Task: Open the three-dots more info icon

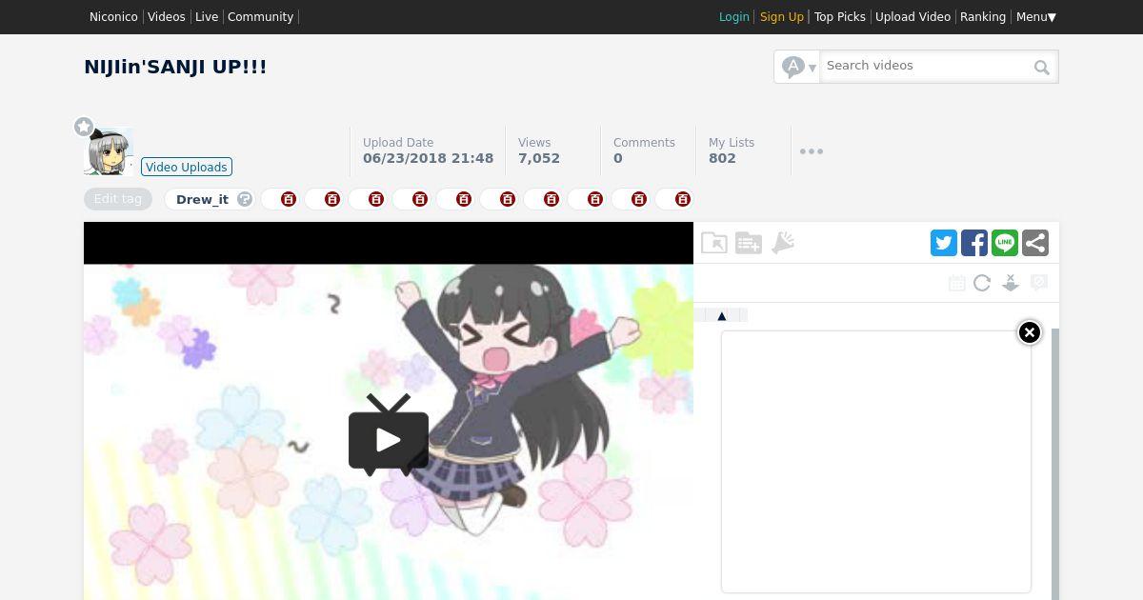Action: click(x=812, y=151)
